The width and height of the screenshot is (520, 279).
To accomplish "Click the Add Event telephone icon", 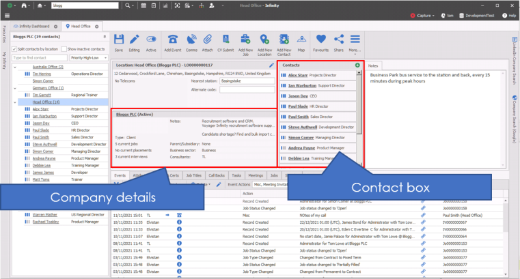I will 172,40.
